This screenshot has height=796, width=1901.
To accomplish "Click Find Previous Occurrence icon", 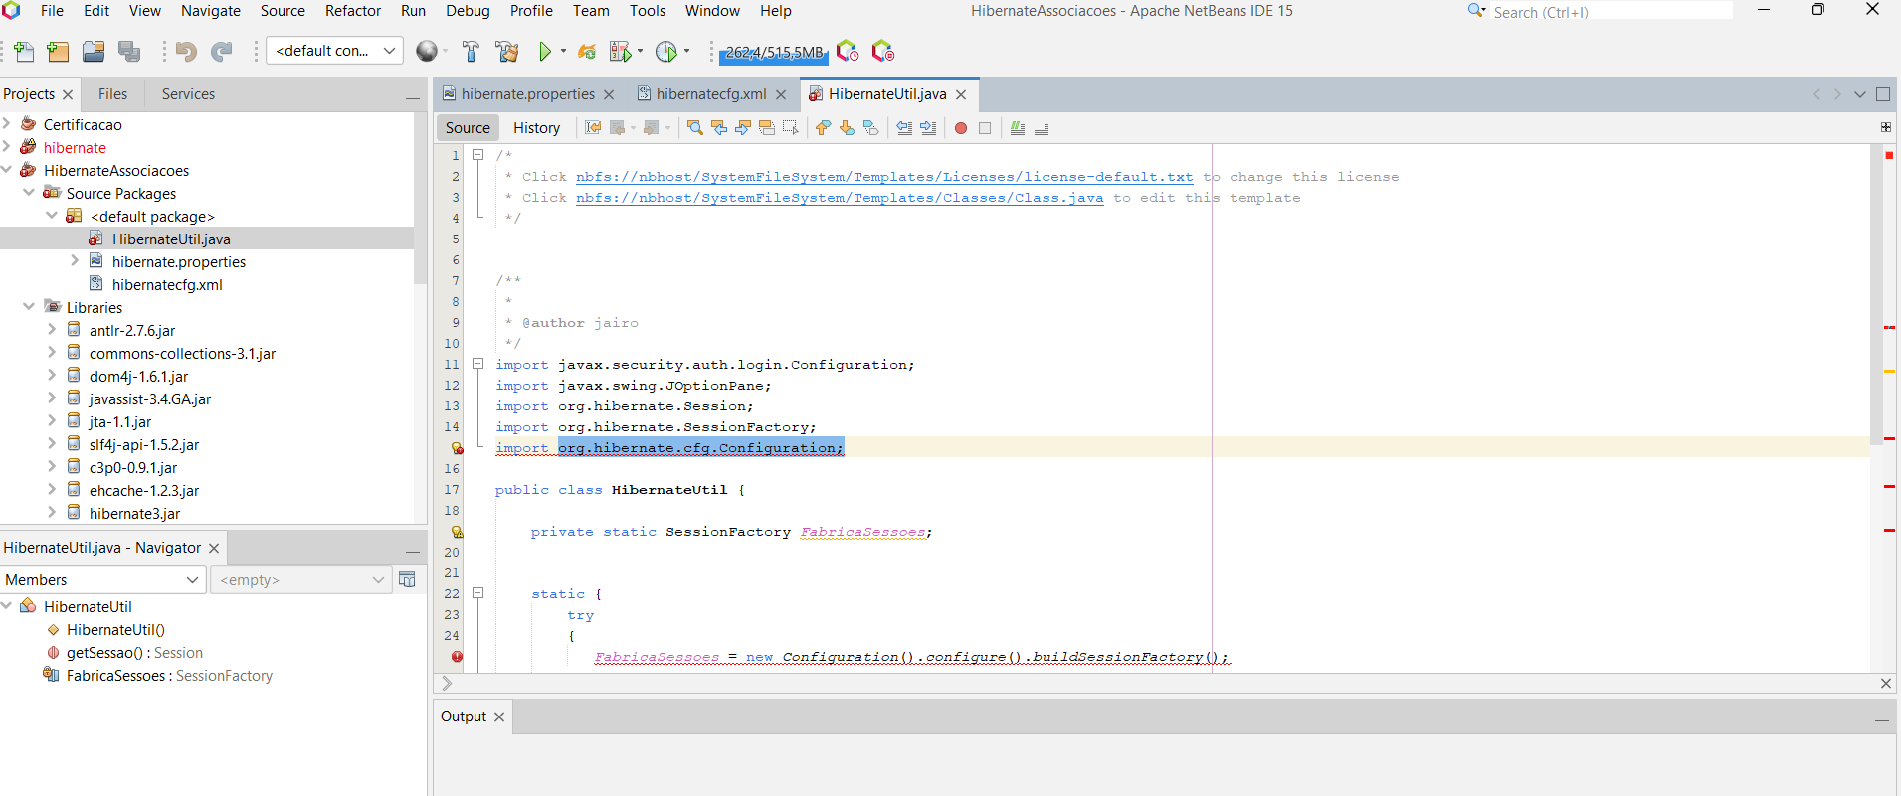I will 719,128.
